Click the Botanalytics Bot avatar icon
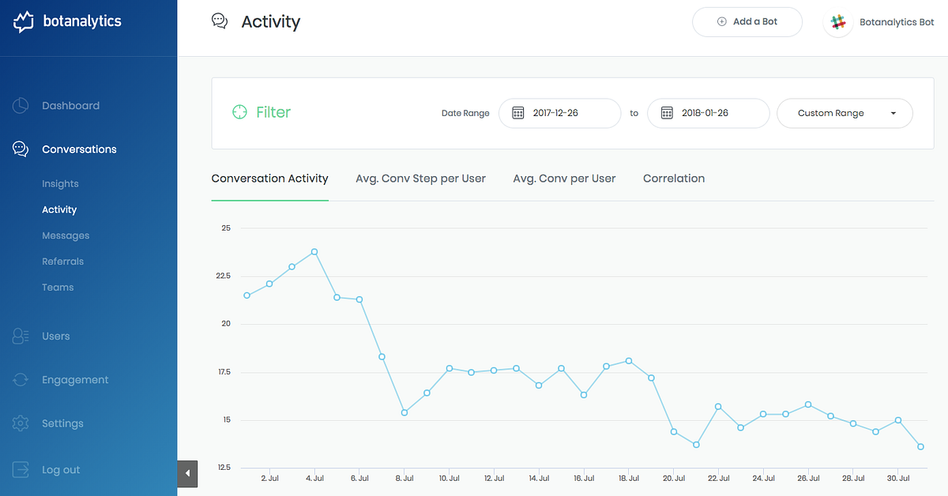Screen dimensions: 948x496 837,21
